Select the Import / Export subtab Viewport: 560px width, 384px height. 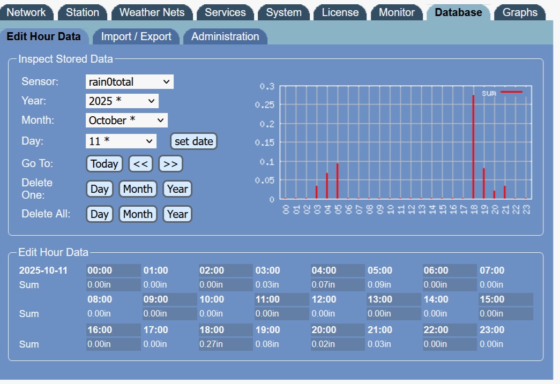[136, 36]
